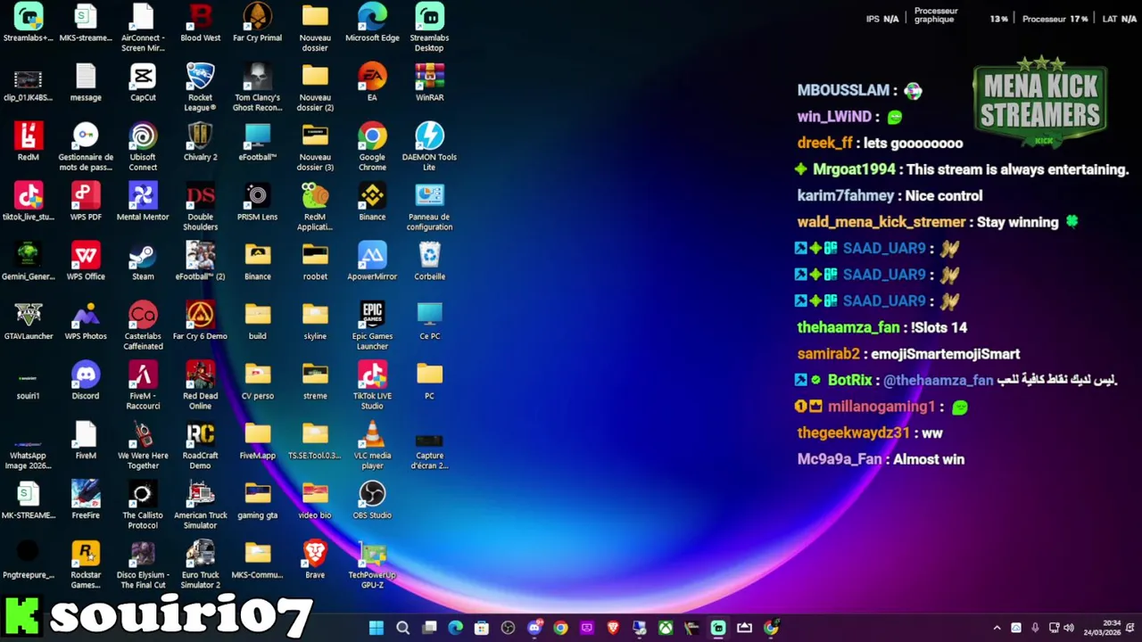Image resolution: width=1142 pixels, height=642 pixels.
Task: Select the FiveM - Raccourci icon
Action: 143,386
